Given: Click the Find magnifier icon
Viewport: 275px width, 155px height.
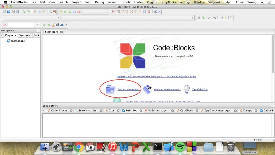Looking at the screenshot, I should pos(50,12).
